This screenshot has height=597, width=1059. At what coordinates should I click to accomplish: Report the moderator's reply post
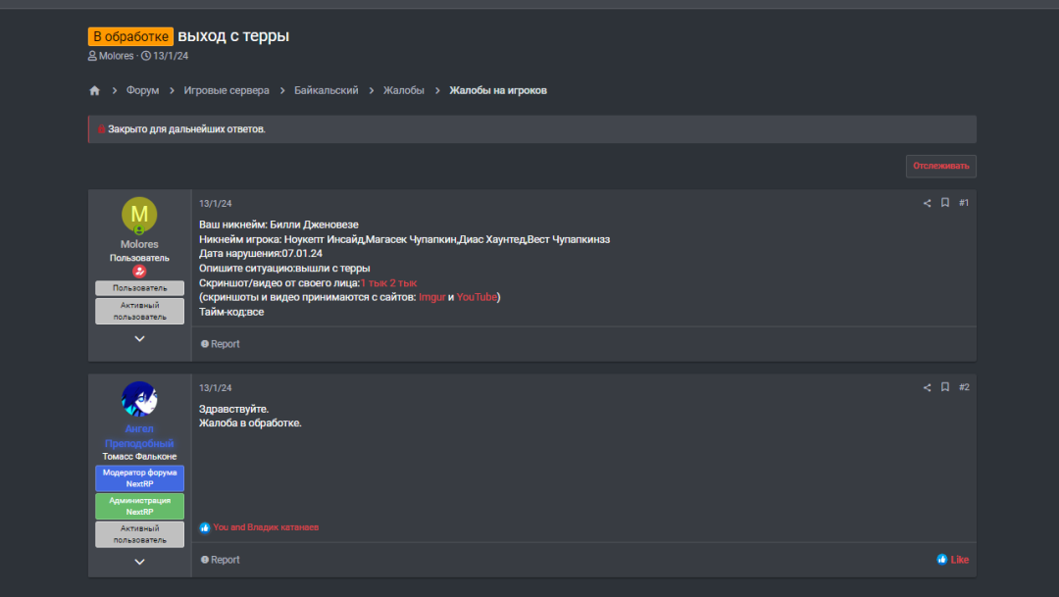point(220,560)
